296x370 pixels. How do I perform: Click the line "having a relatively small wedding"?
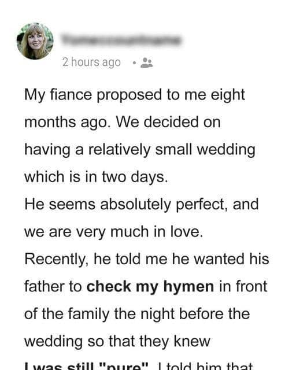pos(140,150)
